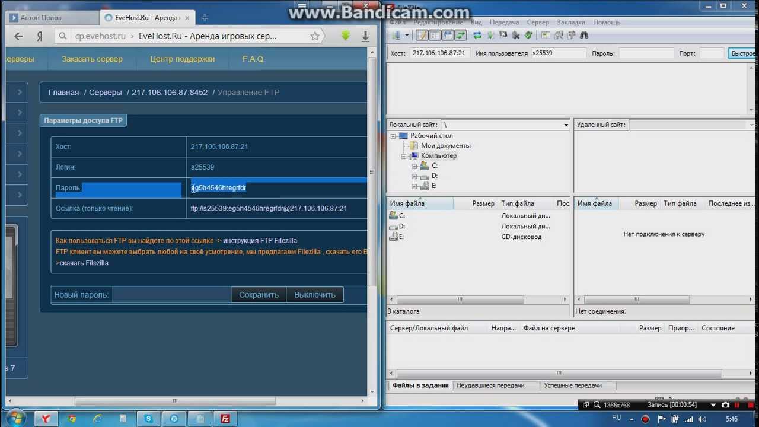Collapse the Компьютер tree node
759x427 pixels.
[x=403, y=156]
